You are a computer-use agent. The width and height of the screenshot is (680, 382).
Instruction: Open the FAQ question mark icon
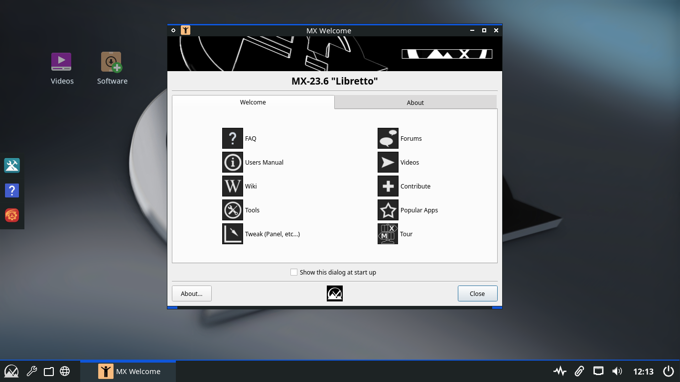pyautogui.click(x=232, y=138)
